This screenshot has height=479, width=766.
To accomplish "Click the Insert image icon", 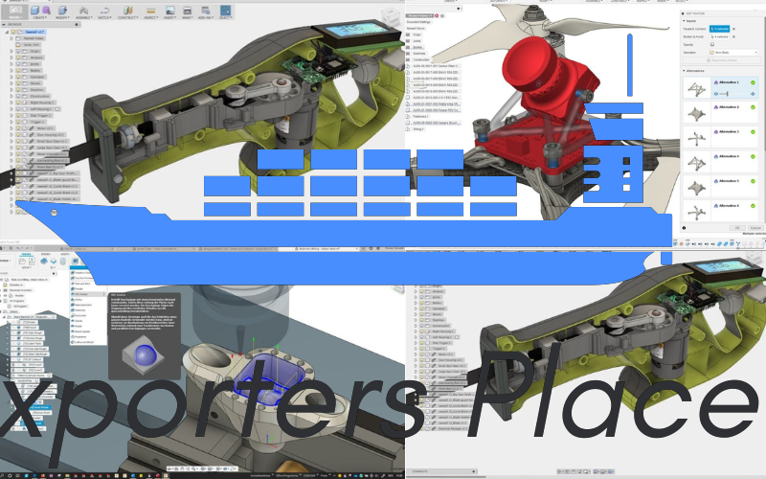I will pos(169,10).
